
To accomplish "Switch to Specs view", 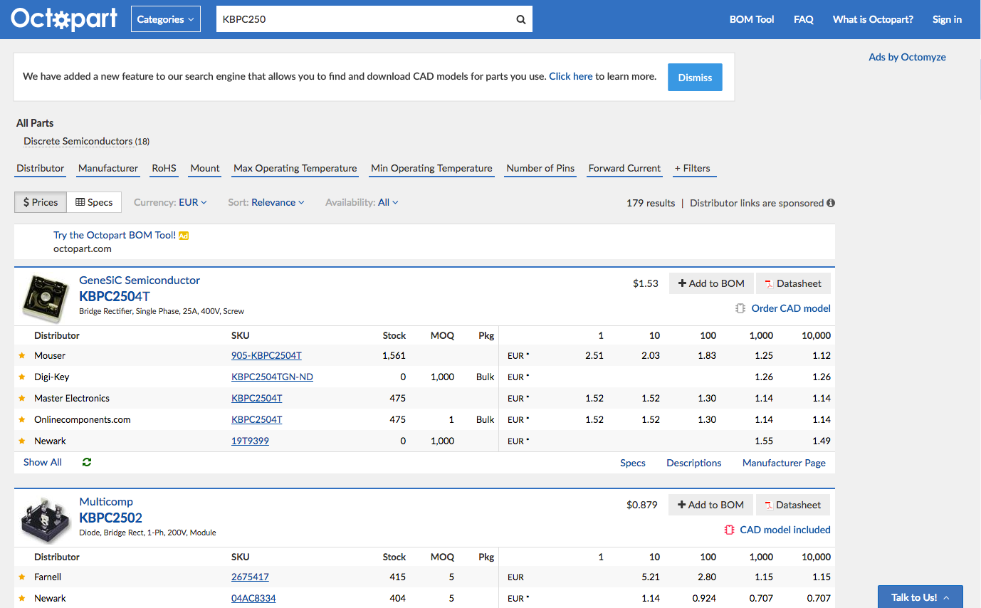I will (94, 202).
